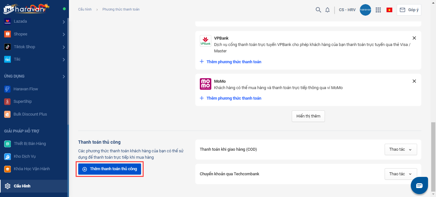Open the Shopee channel icon

(x=7, y=34)
